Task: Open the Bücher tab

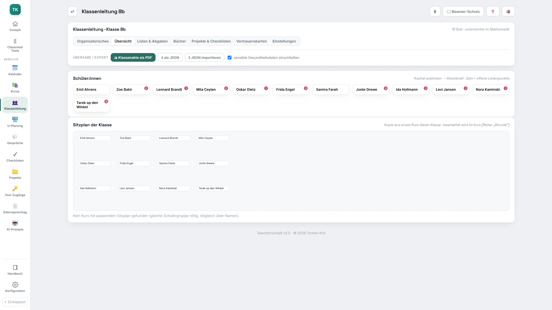Action: tap(180, 41)
